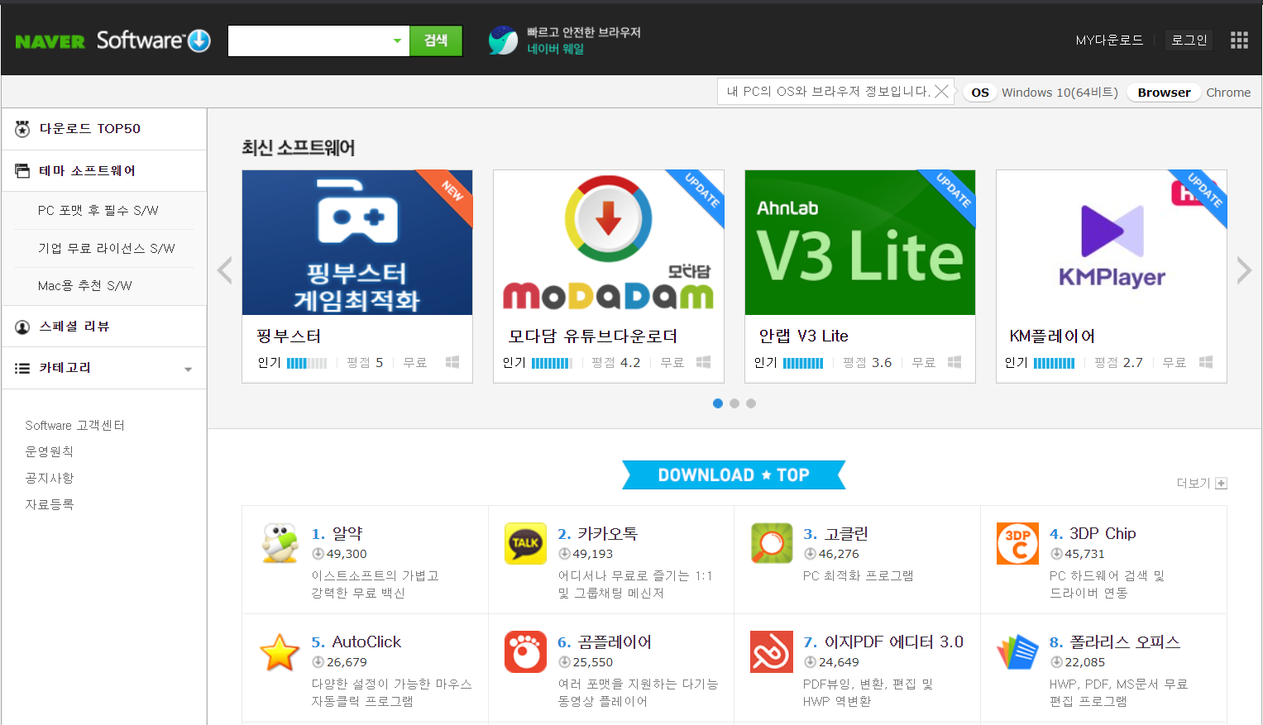Open 8. 폴라리스 오피스 title link
Viewport: 1263px width, 725px height.
[1115, 642]
